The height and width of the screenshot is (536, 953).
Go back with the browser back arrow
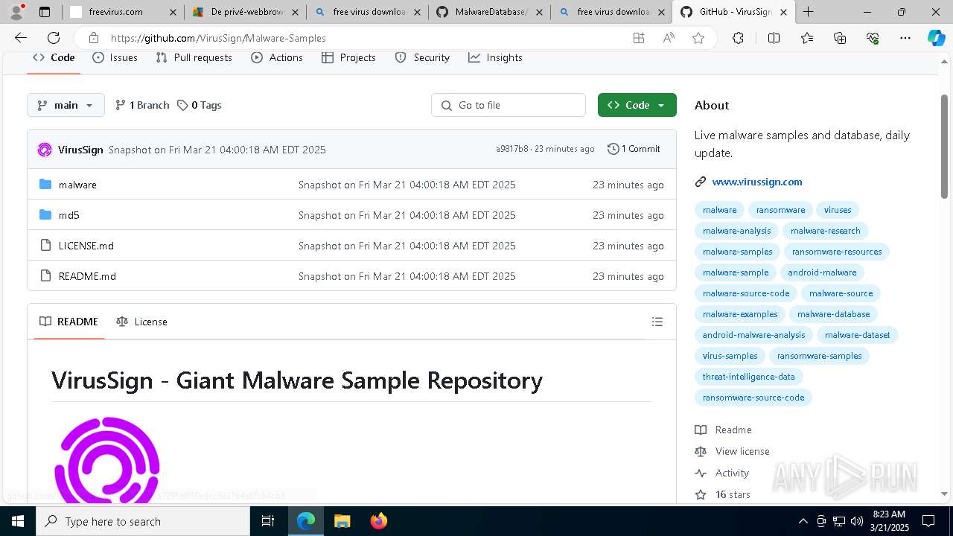pyautogui.click(x=21, y=38)
